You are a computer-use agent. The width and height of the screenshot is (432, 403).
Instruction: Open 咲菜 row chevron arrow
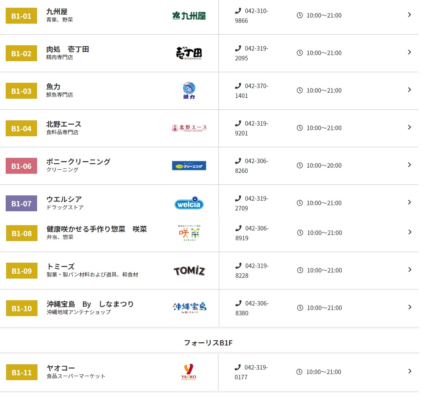(410, 232)
